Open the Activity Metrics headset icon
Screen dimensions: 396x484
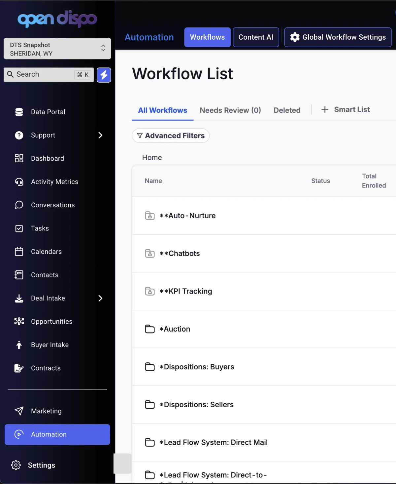[19, 182]
